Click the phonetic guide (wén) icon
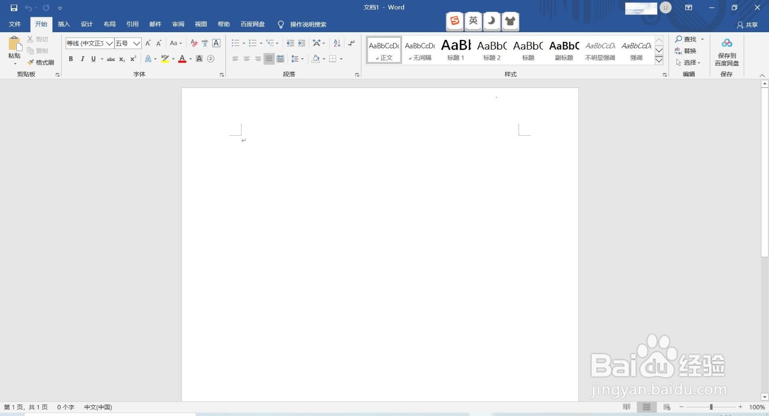The image size is (769, 416). [x=205, y=43]
